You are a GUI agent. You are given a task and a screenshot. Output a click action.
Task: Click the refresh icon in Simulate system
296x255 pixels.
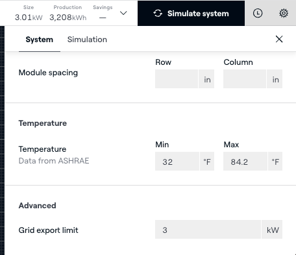click(158, 14)
